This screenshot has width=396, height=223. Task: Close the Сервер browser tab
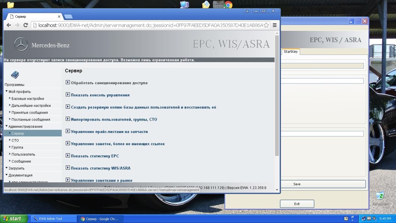click(x=59, y=17)
